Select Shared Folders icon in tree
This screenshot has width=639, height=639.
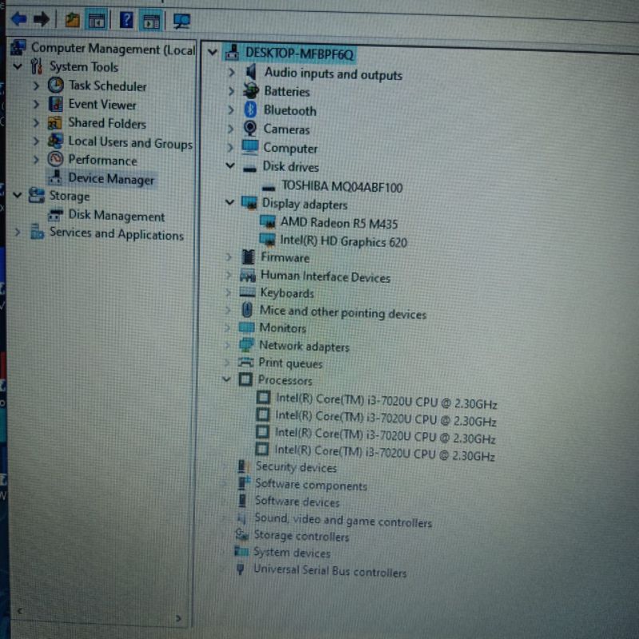click(54, 122)
